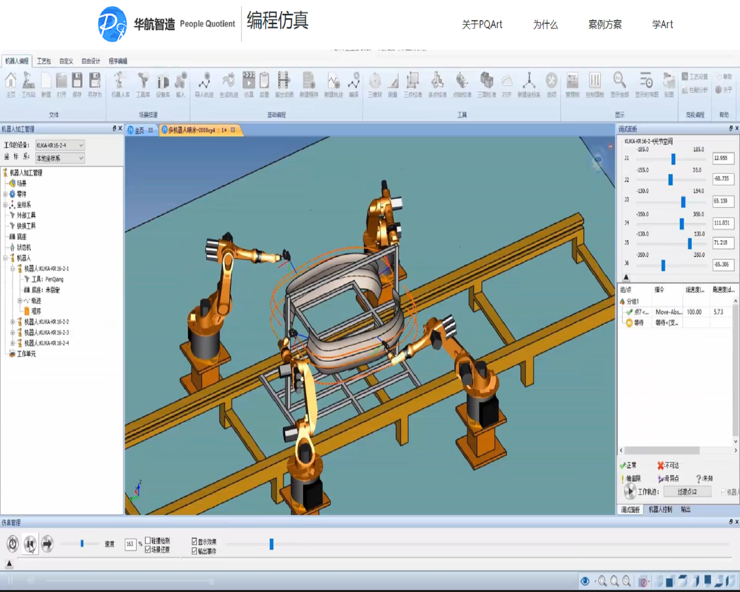The image size is (740, 592).
Task: Open the 工具库 tool library
Action: coord(143,84)
